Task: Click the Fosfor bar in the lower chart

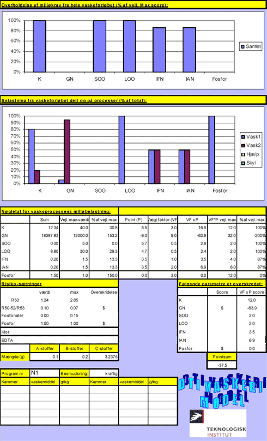Action: click(x=211, y=150)
